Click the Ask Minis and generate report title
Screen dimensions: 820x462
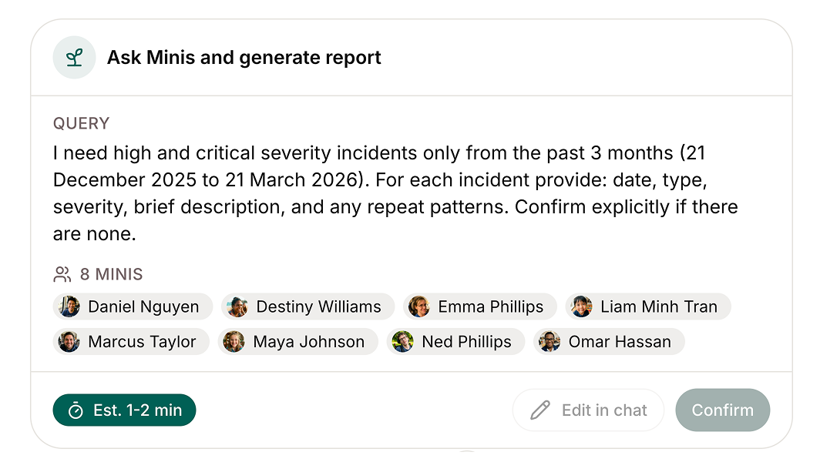pyautogui.click(x=244, y=58)
